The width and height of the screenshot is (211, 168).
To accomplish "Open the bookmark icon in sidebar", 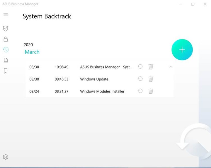I will 6,71.
